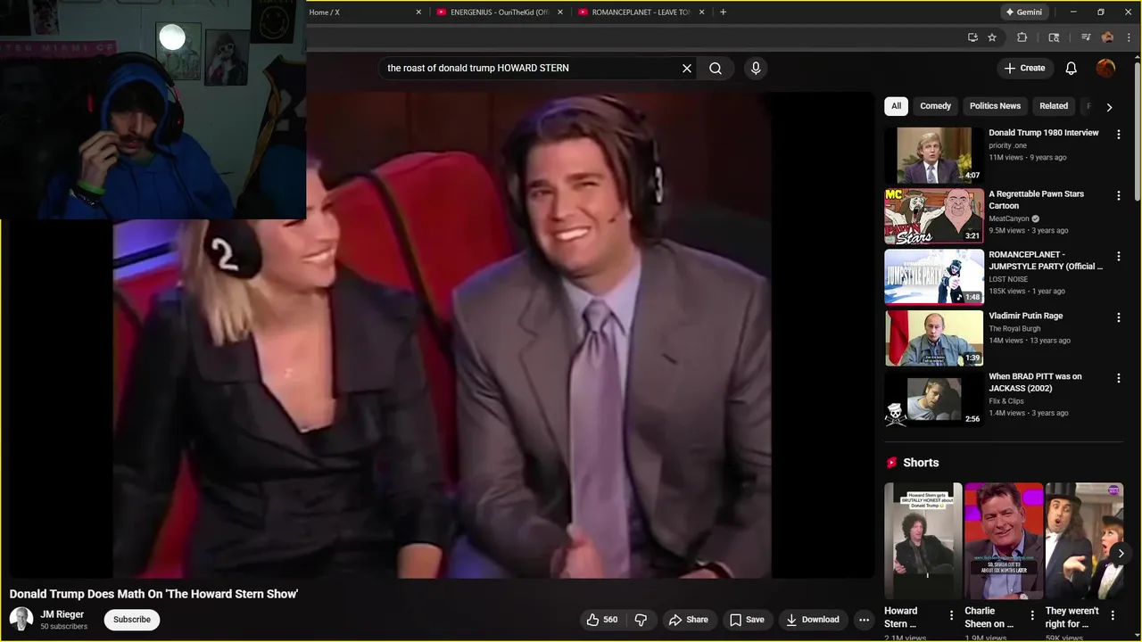Open Chrome profile avatar
Image resolution: width=1142 pixels, height=642 pixels.
1107,37
